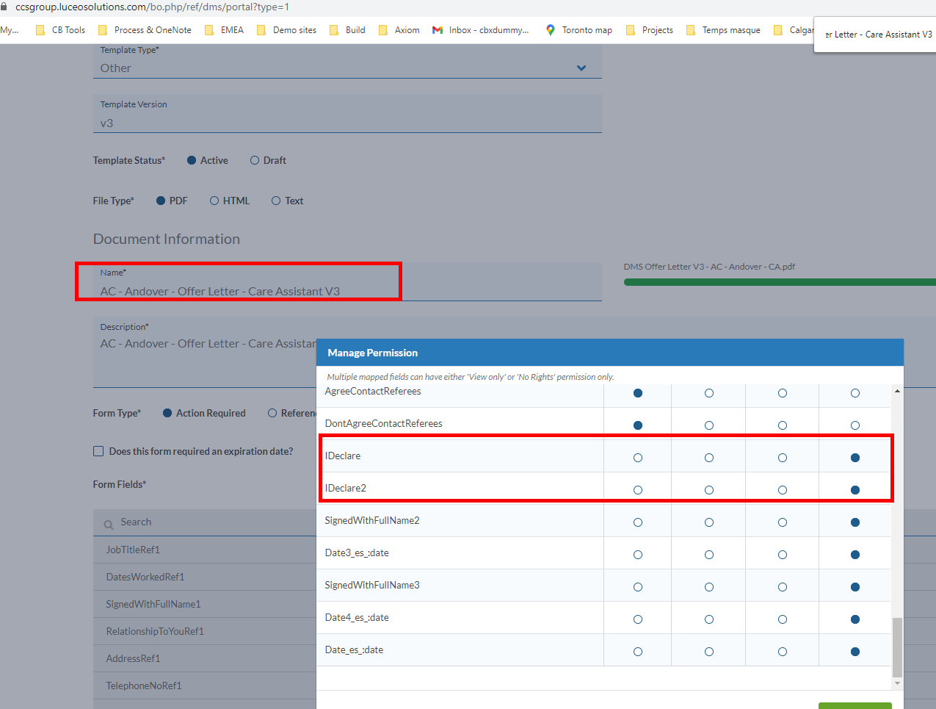Viewport: 936px width, 709px height.
Task: Click the down arrow of the permission list scrollbar
Action: coord(897,683)
